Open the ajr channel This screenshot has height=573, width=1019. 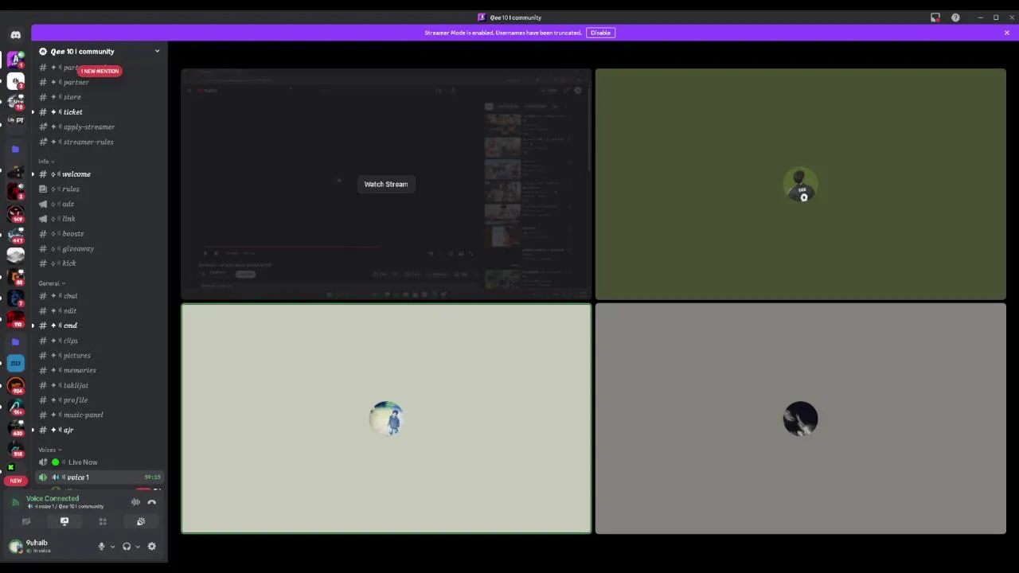point(99,430)
